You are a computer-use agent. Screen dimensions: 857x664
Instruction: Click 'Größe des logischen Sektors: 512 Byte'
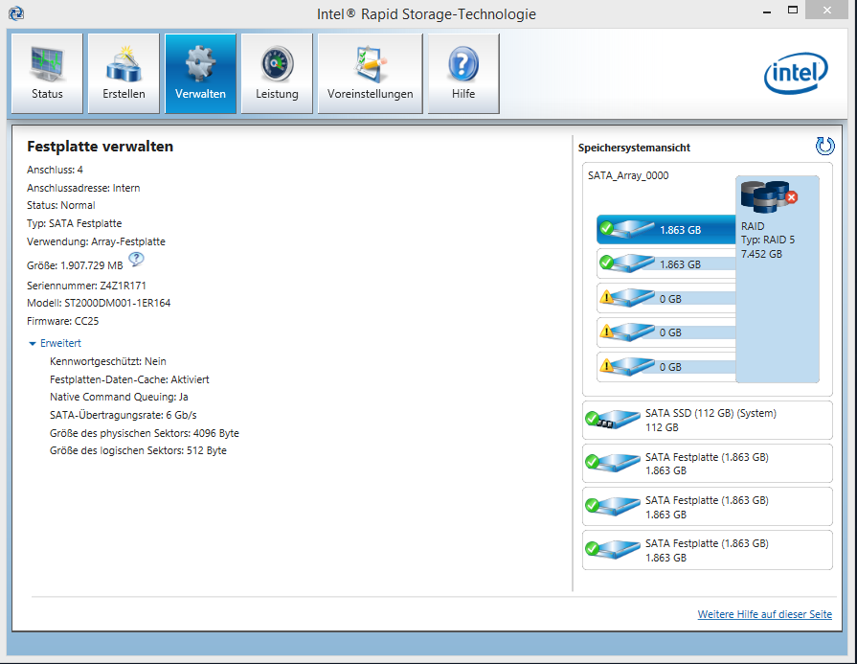138,450
